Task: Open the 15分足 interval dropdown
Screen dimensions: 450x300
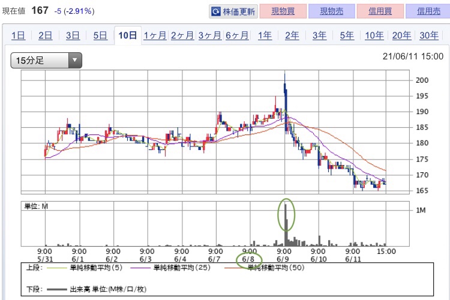Action: point(46,60)
